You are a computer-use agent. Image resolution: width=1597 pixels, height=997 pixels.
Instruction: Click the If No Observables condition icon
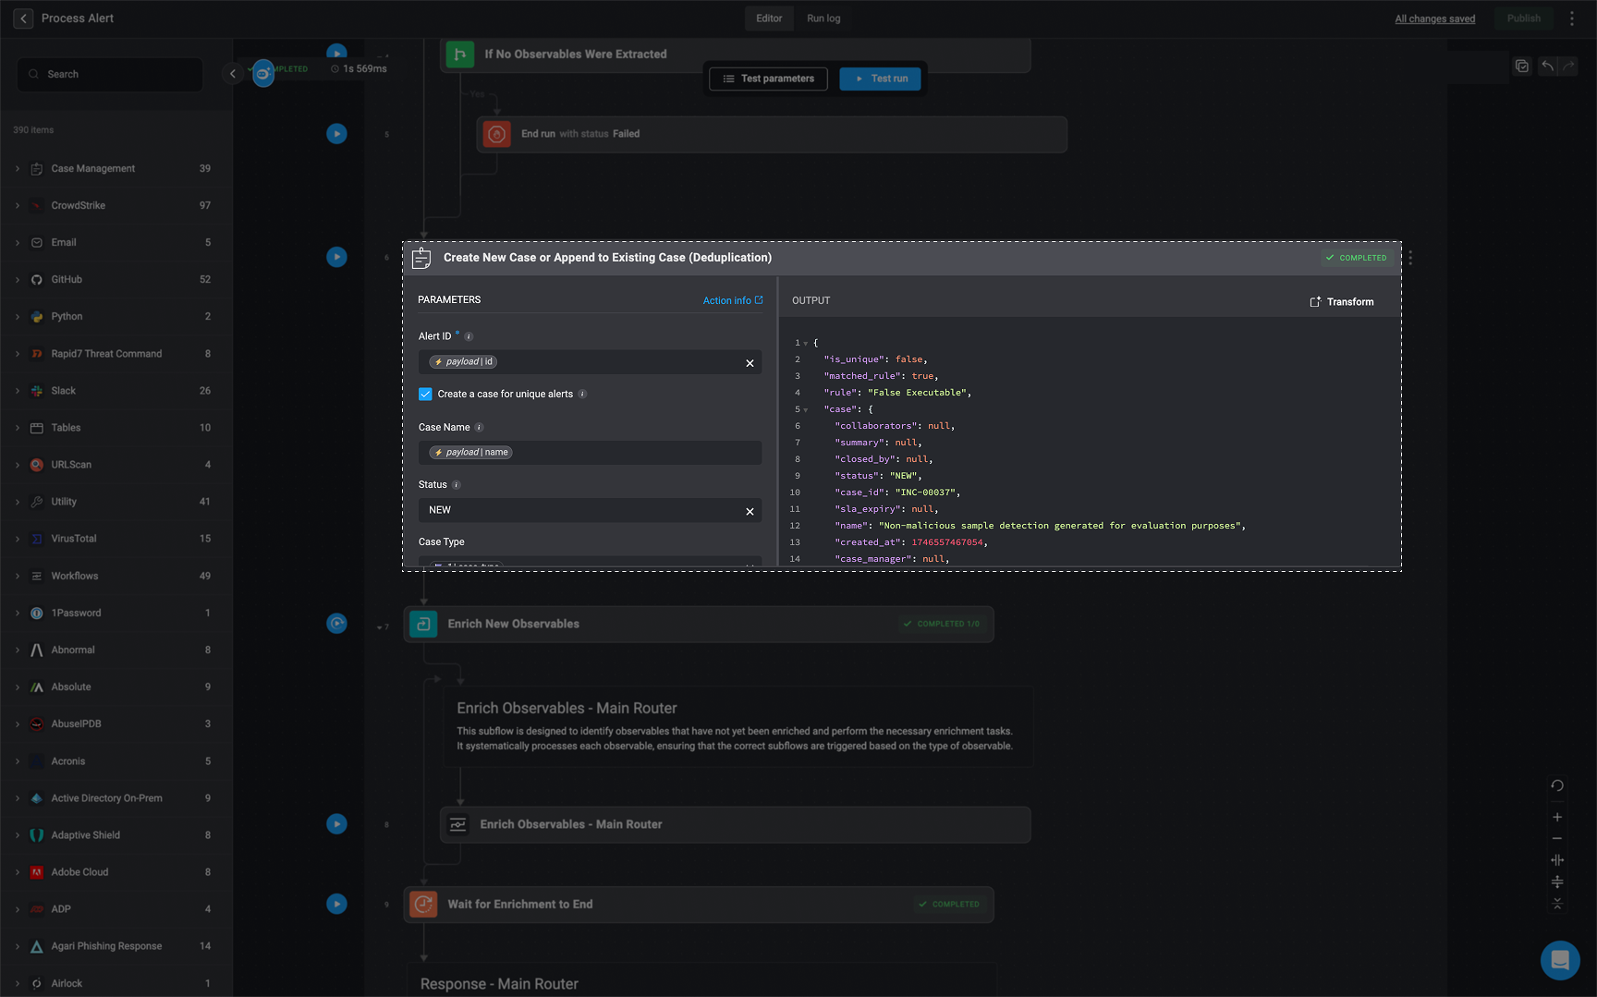(459, 55)
